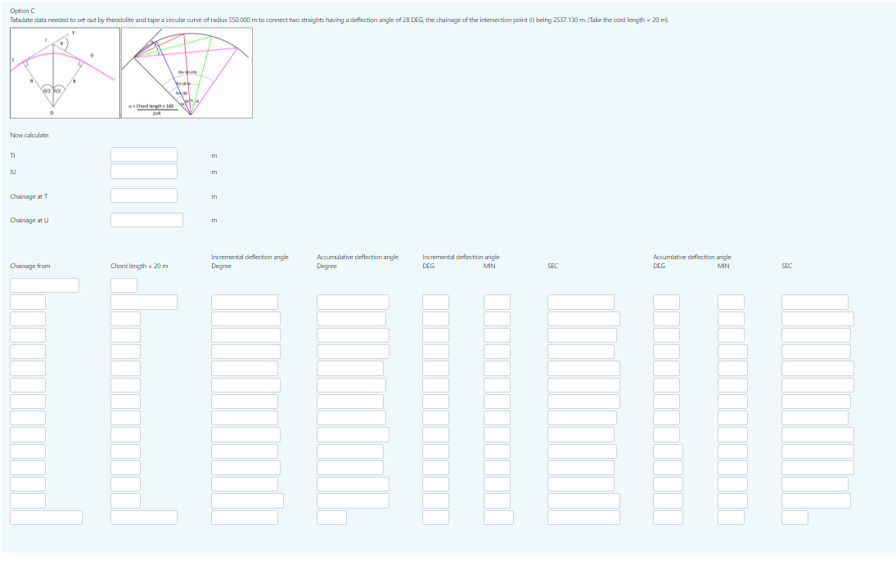Select the first Incremental deflection angle Degree field
This screenshot has height=565, width=896.
pos(244,301)
